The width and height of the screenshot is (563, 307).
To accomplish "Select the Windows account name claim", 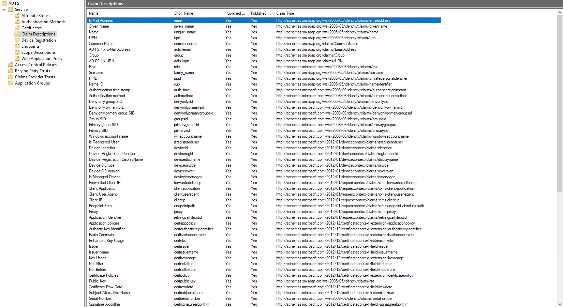I will (x=264, y=136).
